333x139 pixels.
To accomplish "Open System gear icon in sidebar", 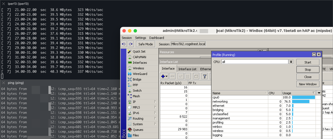I will click(x=130, y=124).
